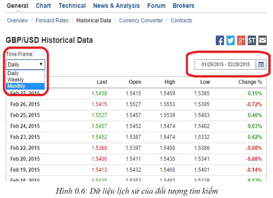Open the Brokers tab

point(183,6)
